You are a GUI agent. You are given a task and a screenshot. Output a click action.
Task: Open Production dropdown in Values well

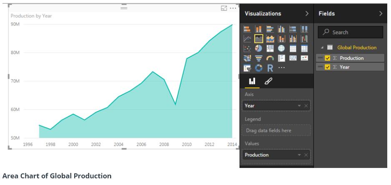click(299, 155)
